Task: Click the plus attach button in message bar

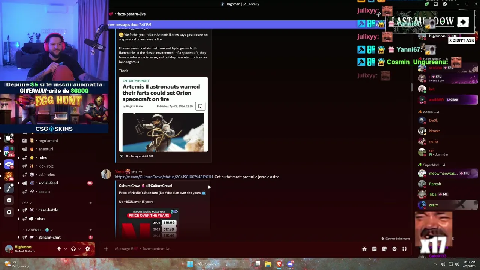Action: coord(106,249)
